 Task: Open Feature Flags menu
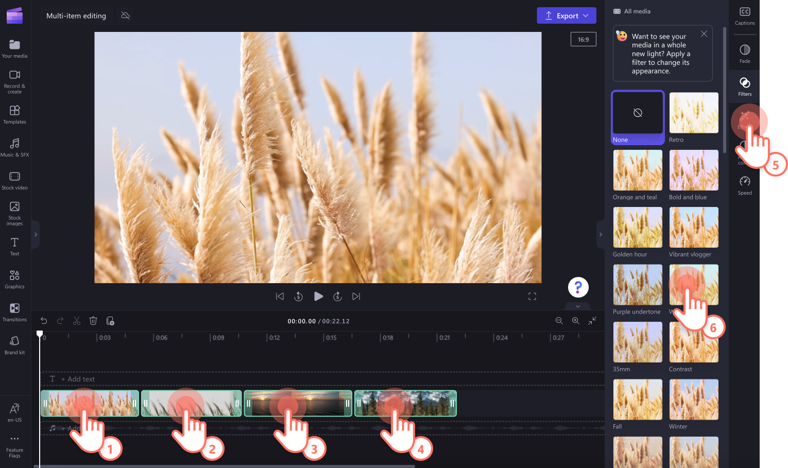pyautogui.click(x=14, y=446)
